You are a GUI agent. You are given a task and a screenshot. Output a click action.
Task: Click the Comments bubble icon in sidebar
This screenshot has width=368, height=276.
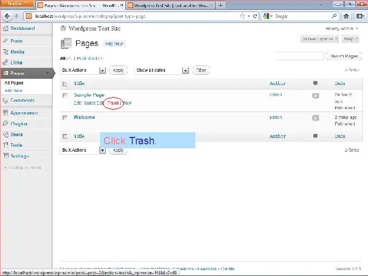5,101
